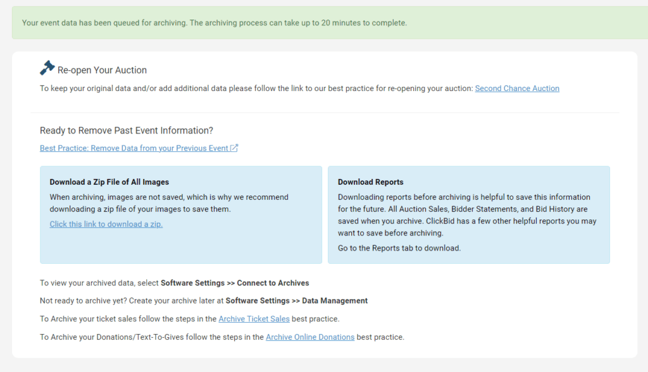Follow the Archive Online Donations link

tap(309, 337)
